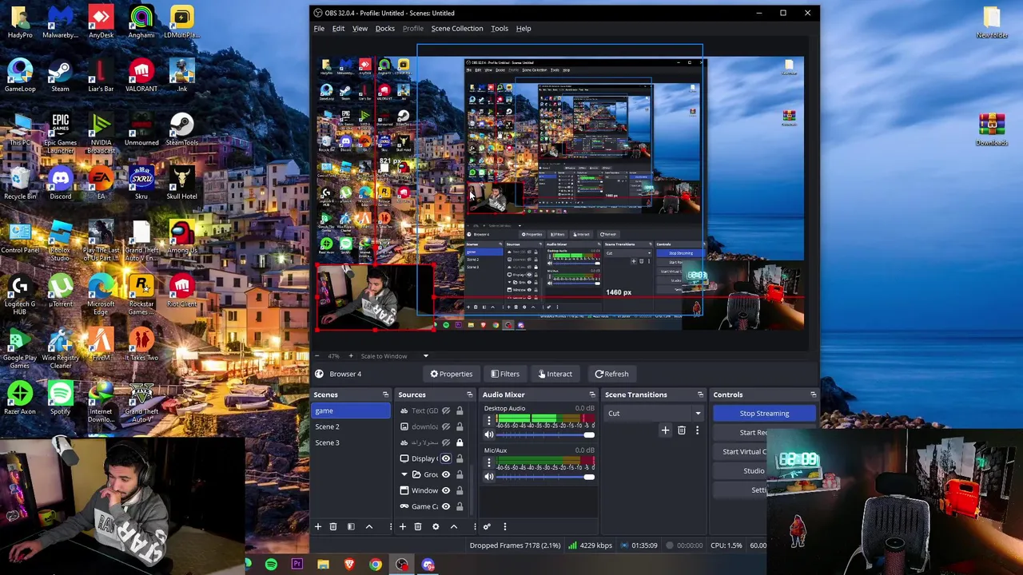
Task: Open source Filters button
Action: [x=505, y=374]
